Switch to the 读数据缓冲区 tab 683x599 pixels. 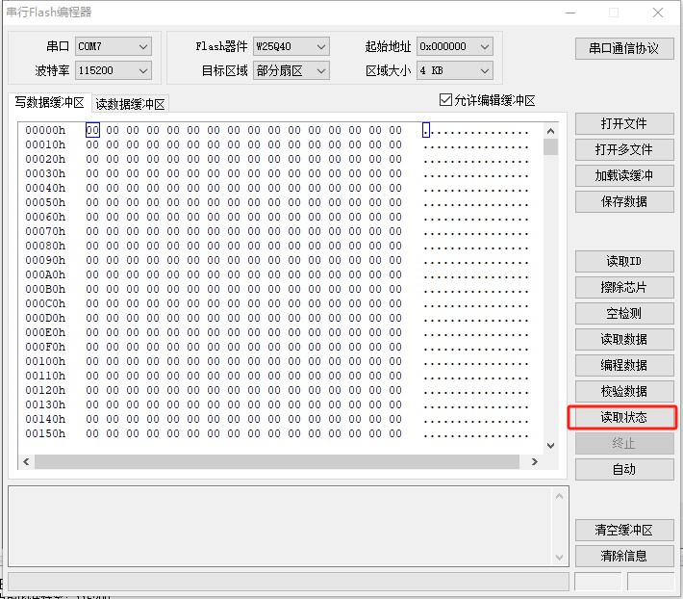click(130, 104)
